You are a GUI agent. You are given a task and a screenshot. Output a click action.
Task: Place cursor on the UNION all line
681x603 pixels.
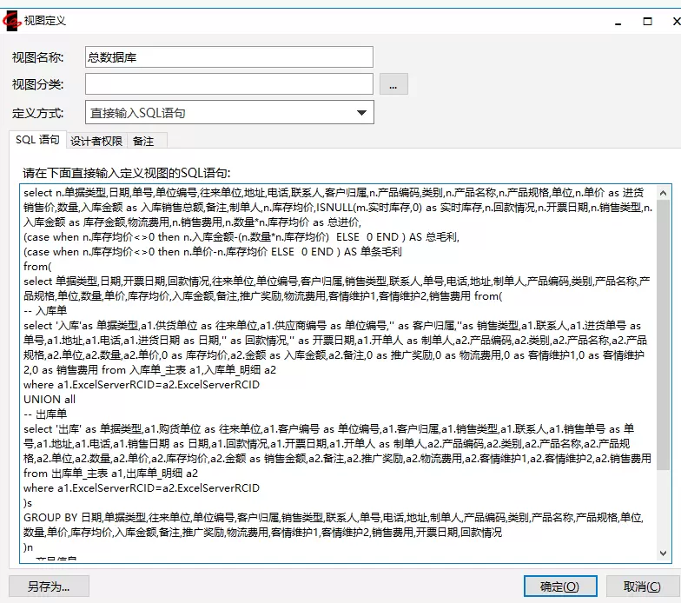coord(52,400)
